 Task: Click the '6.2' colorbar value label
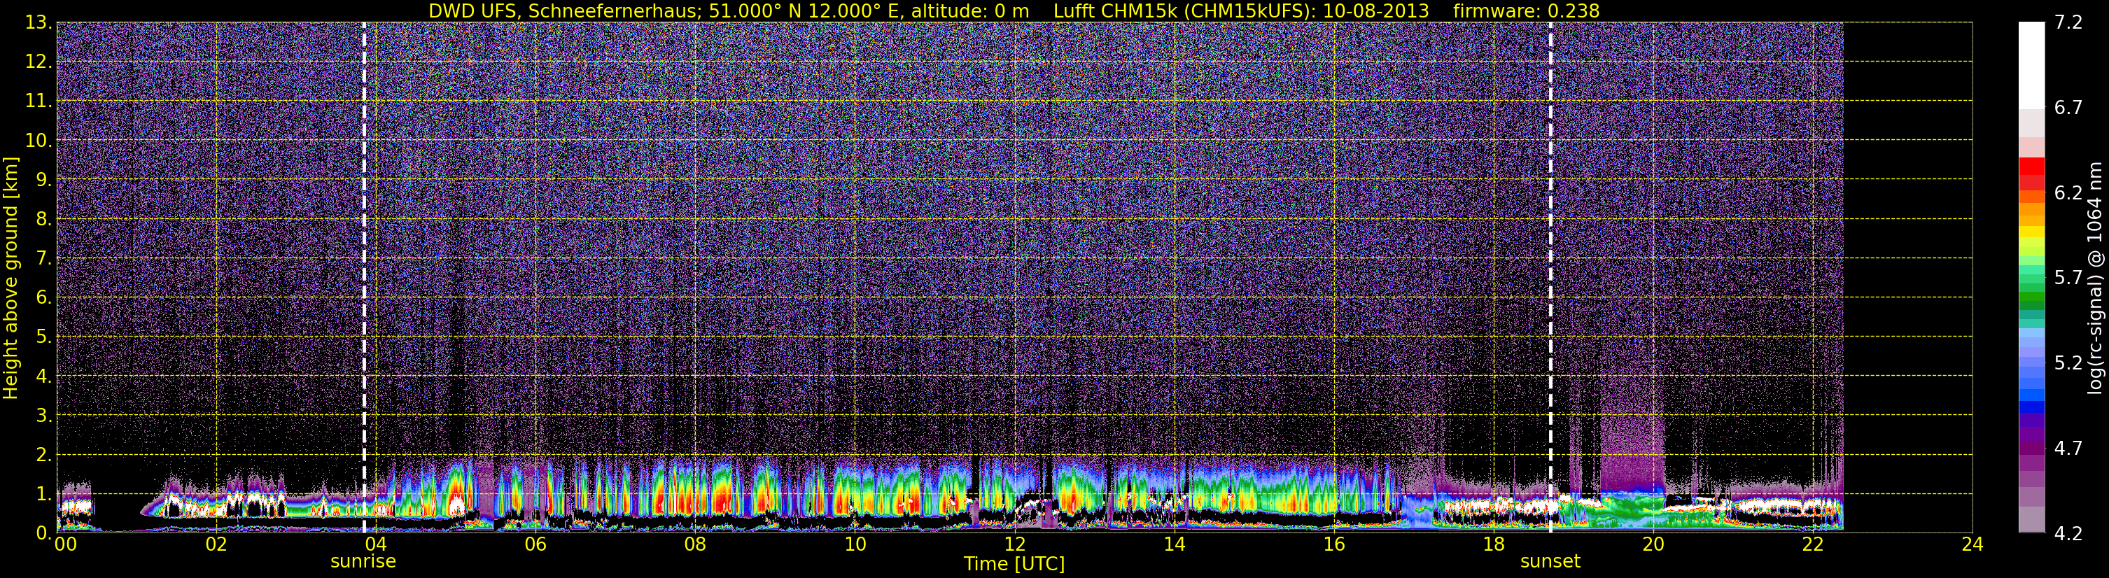[2068, 192]
